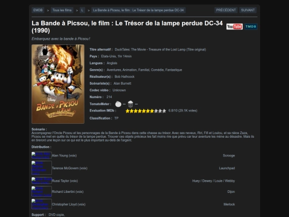Image resolution: width=289 pixels, height=217 pixels.
Task: Go to the PRÉCÉDENT movie
Action: point(226,10)
